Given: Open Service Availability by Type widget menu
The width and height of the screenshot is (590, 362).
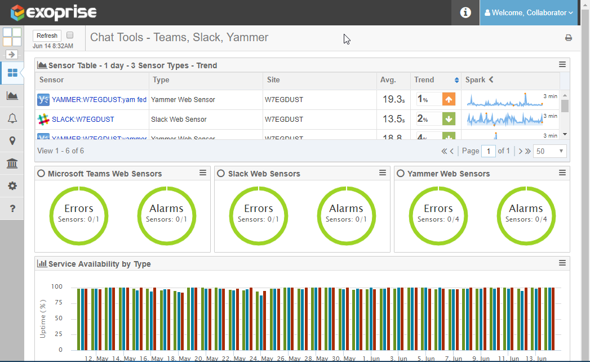Looking at the screenshot, I should (x=562, y=263).
